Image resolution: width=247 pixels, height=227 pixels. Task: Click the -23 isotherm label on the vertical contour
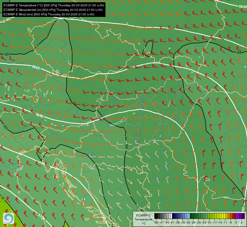pos(127,147)
